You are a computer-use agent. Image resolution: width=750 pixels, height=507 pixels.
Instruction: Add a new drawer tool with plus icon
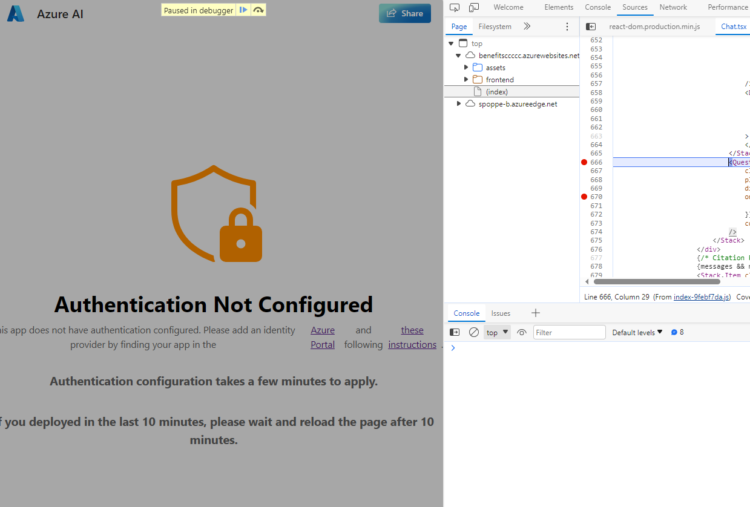535,313
